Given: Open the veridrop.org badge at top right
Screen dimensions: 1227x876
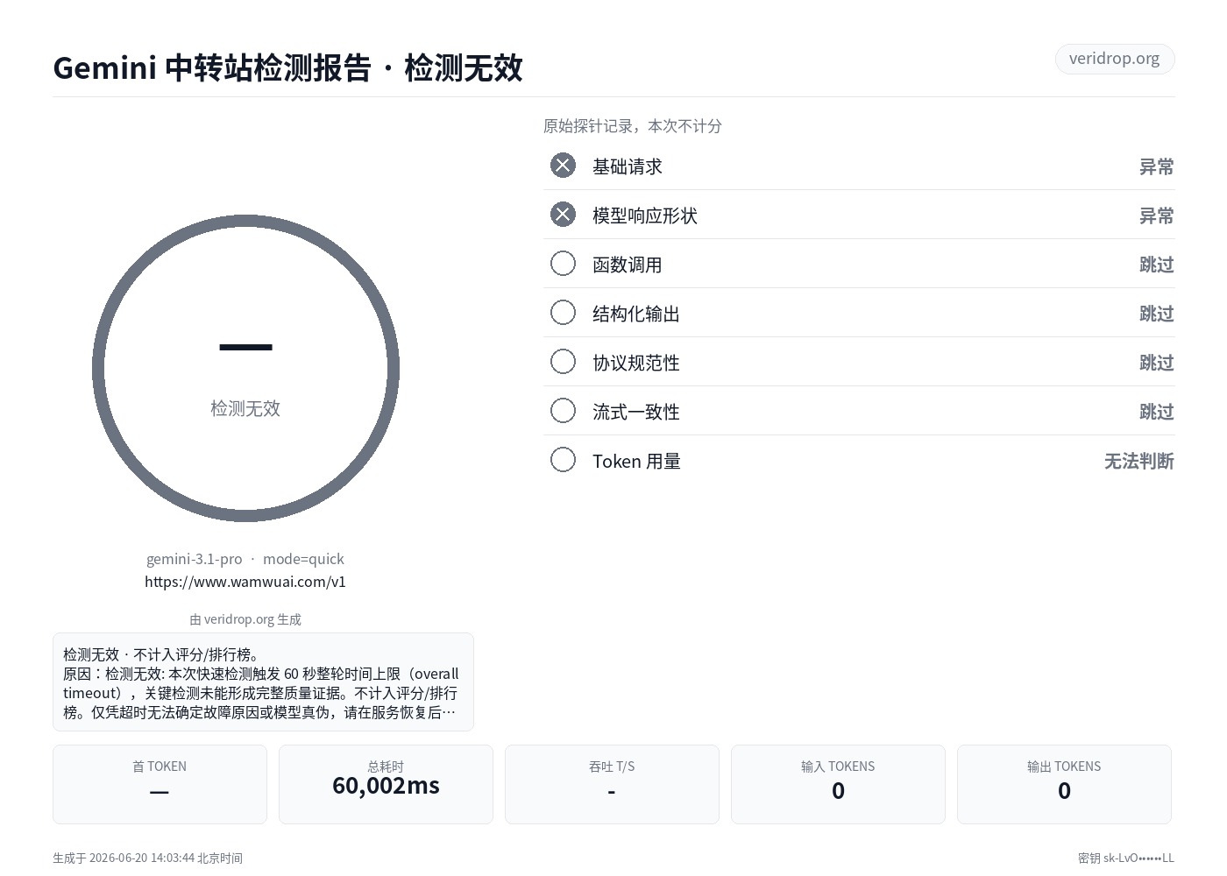Looking at the screenshot, I should point(1114,59).
